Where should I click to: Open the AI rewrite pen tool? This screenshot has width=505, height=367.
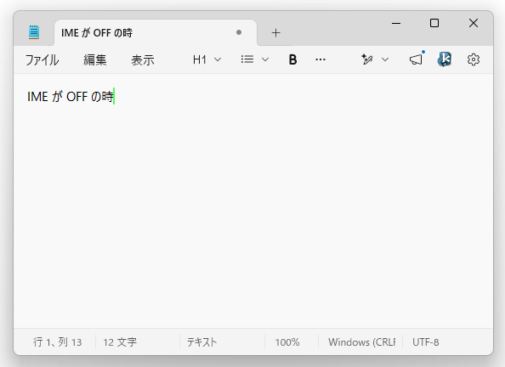pyautogui.click(x=366, y=59)
